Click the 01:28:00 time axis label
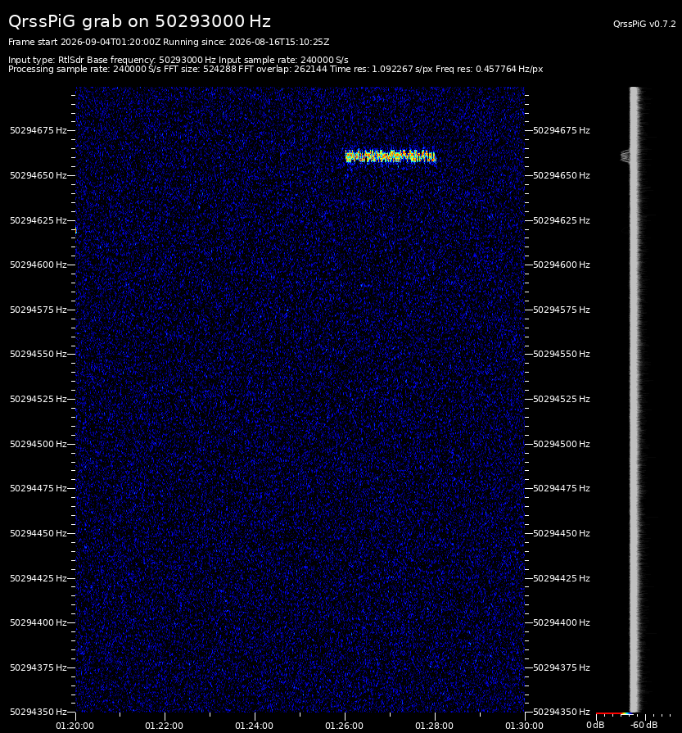 [434, 726]
